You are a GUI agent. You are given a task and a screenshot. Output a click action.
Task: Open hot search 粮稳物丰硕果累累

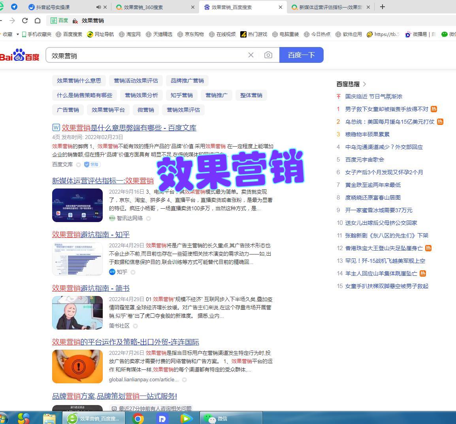(367, 134)
